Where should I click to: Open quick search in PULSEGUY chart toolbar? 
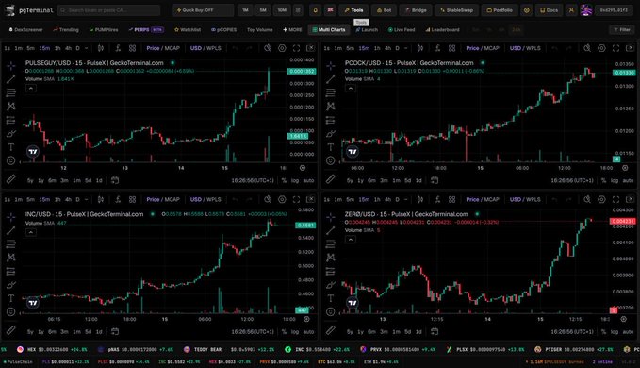pyautogui.click(x=268, y=48)
